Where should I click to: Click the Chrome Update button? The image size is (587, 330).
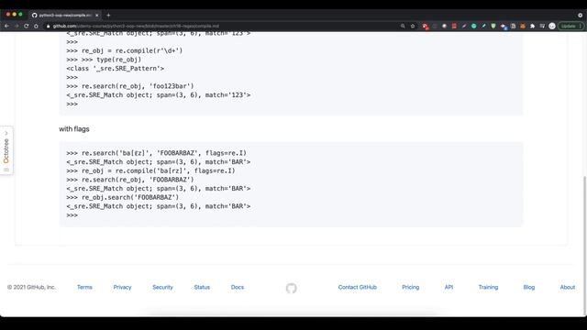[570, 27]
